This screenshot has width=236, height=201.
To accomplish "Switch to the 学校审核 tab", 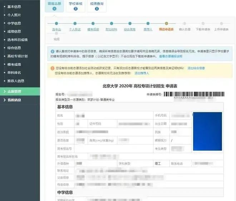I will coord(75,6).
